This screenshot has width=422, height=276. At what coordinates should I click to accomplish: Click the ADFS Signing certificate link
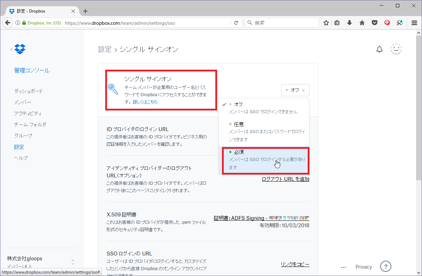tap(261, 218)
